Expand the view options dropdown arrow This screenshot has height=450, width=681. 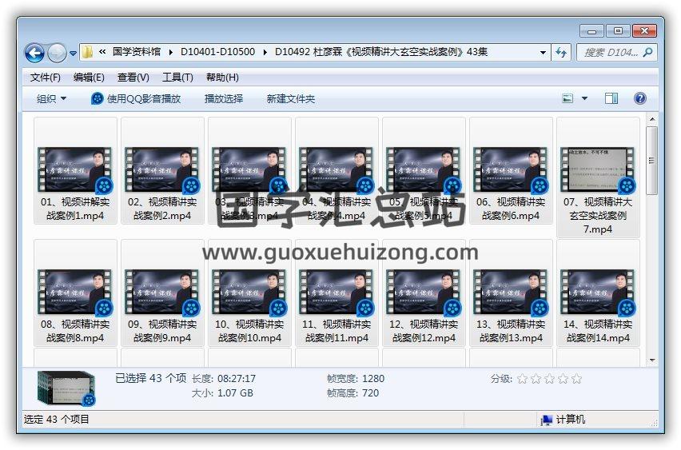pyautogui.click(x=584, y=98)
